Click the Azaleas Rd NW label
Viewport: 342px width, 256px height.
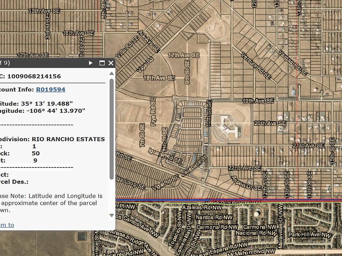click(202, 207)
